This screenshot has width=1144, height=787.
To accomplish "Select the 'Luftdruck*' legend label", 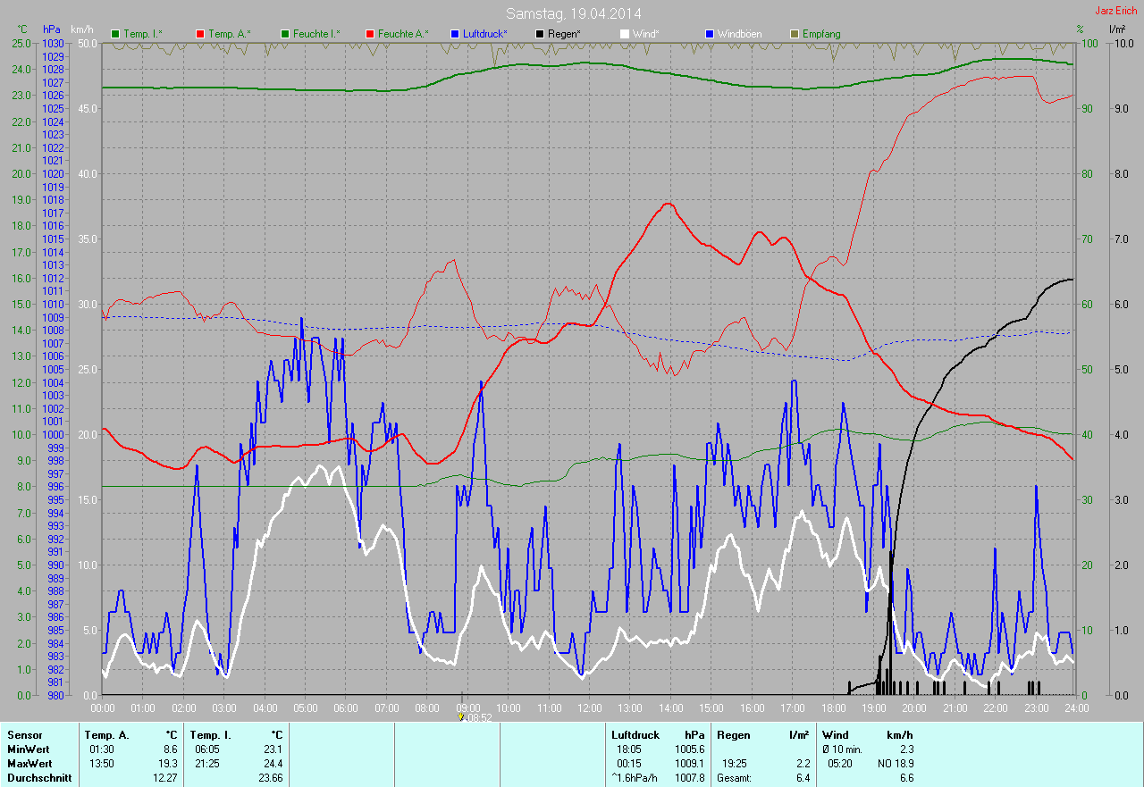I will coord(485,34).
